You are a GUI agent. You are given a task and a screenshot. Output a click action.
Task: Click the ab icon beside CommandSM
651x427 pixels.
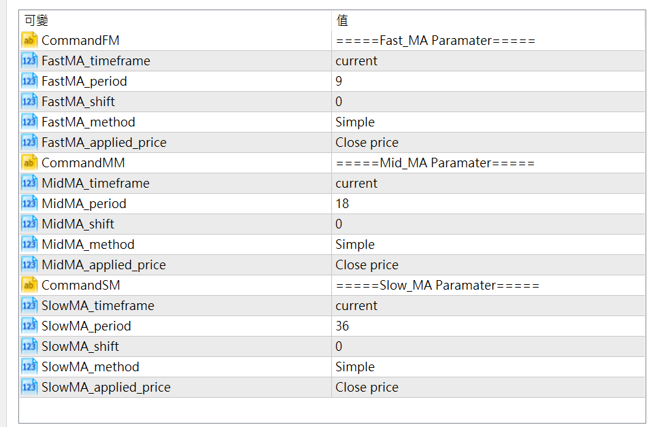[29, 285]
